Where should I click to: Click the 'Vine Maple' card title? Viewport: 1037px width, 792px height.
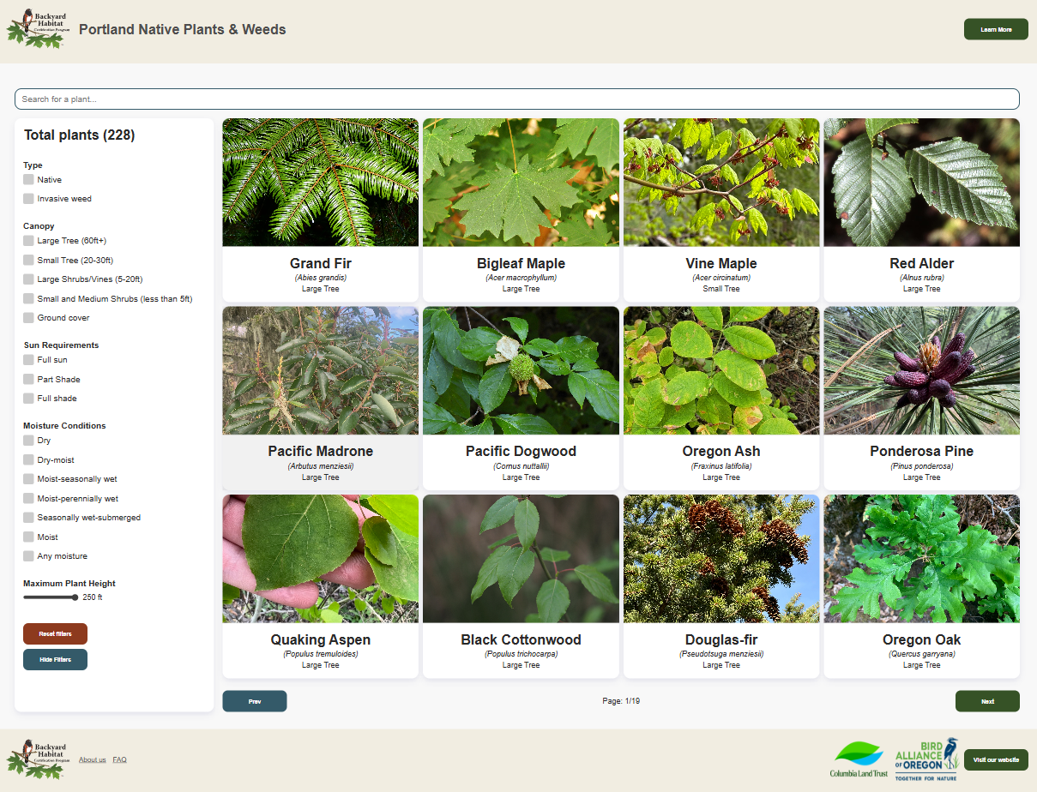(721, 263)
